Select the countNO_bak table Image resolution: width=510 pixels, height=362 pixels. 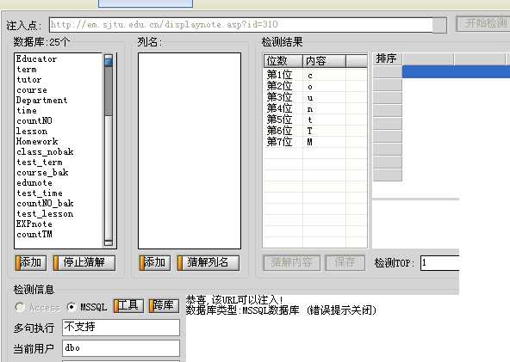tap(45, 204)
